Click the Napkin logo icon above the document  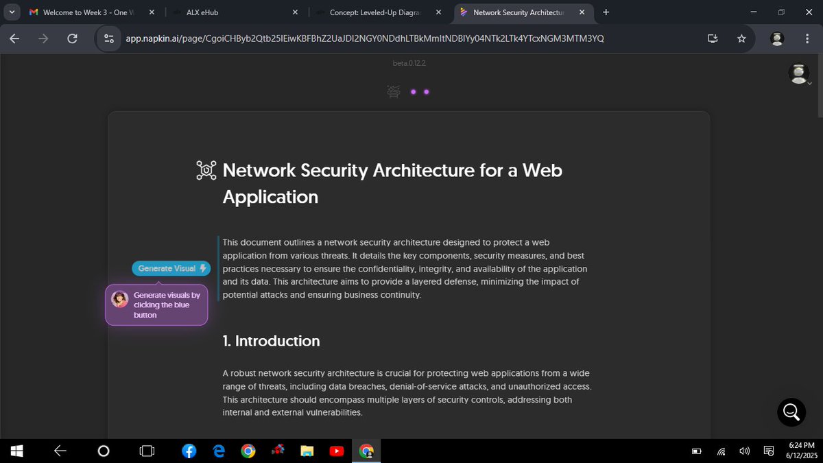tap(394, 91)
